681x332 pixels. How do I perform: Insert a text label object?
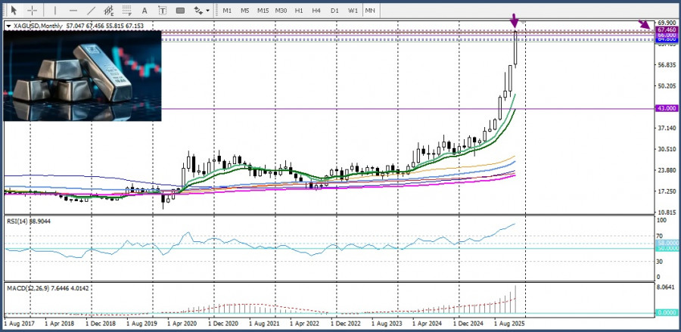pyautogui.click(x=162, y=11)
